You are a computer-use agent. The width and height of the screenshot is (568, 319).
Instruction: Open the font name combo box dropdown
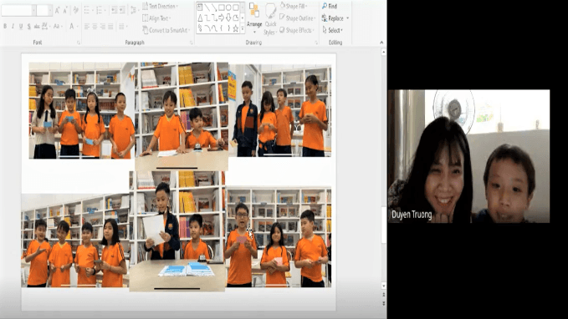pyautogui.click(x=33, y=10)
